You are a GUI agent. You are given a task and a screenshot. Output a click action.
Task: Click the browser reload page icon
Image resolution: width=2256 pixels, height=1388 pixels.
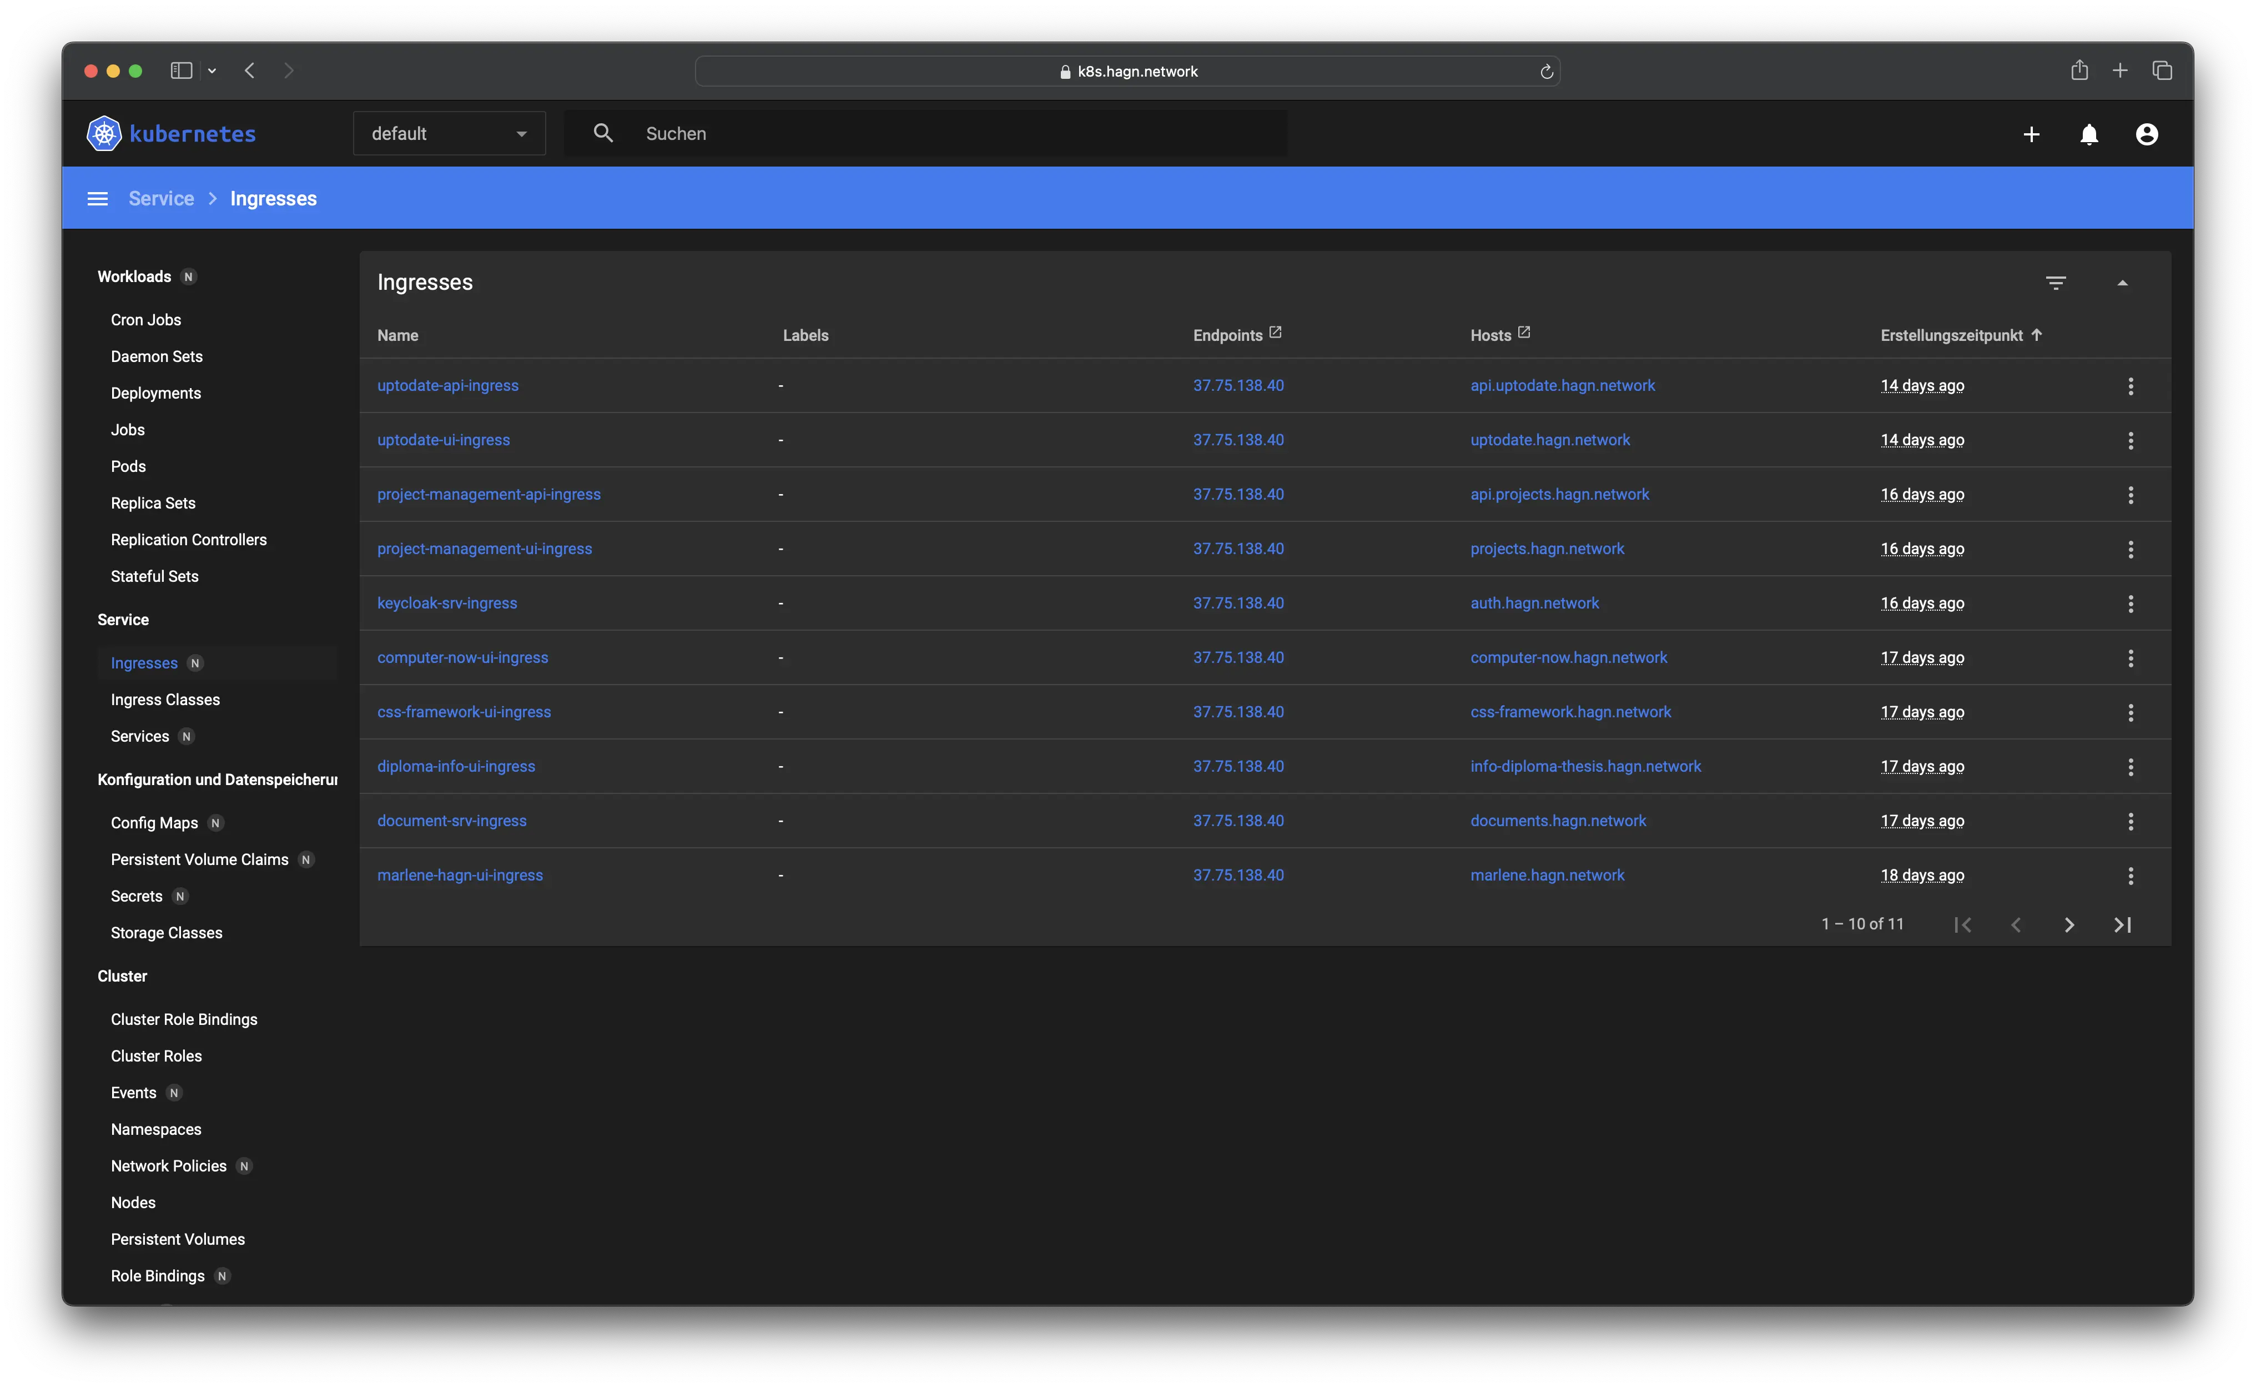(x=1547, y=72)
